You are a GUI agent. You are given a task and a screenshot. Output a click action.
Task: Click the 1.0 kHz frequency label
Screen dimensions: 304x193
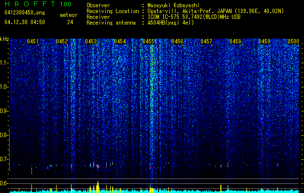4,87
